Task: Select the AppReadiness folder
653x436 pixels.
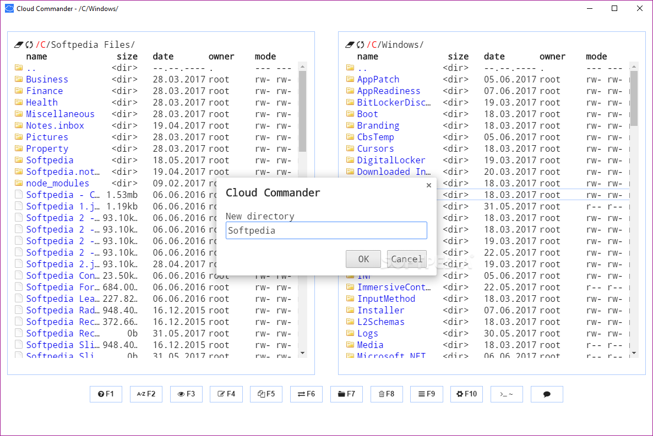Action: point(389,91)
